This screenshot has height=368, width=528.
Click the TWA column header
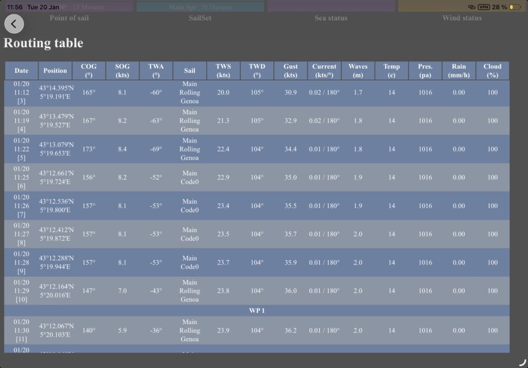point(156,70)
